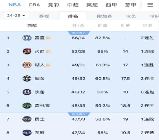Select the 球员 players tab
Image resolution: width=159 pixels, height=140 pixels.
[x=131, y=16]
